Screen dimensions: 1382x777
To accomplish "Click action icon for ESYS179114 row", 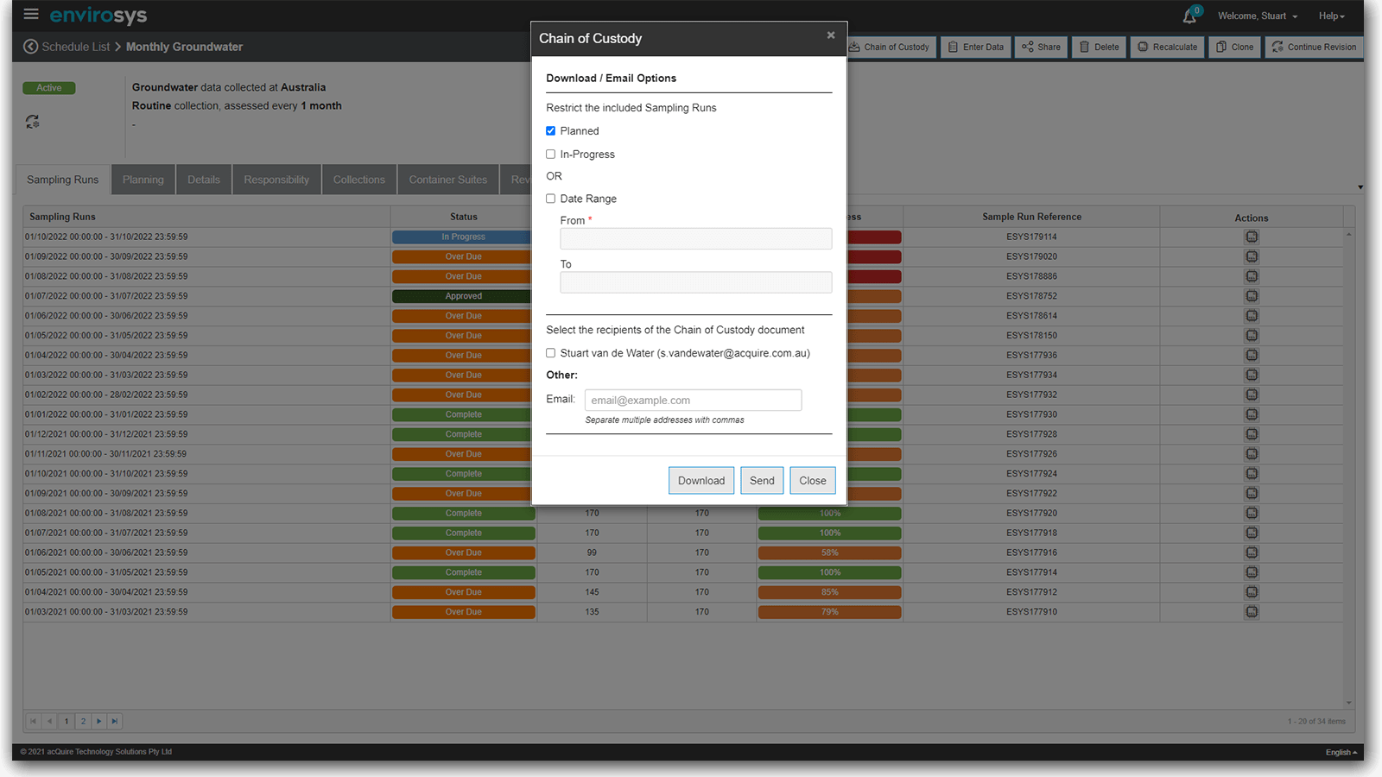I will tap(1251, 237).
